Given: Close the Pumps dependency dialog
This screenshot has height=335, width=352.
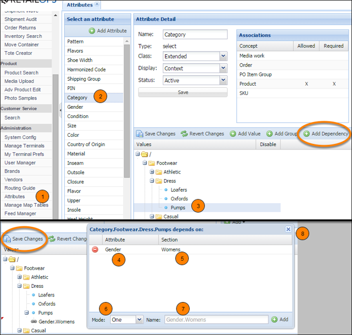Looking at the screenshot, I should [288, 229].
